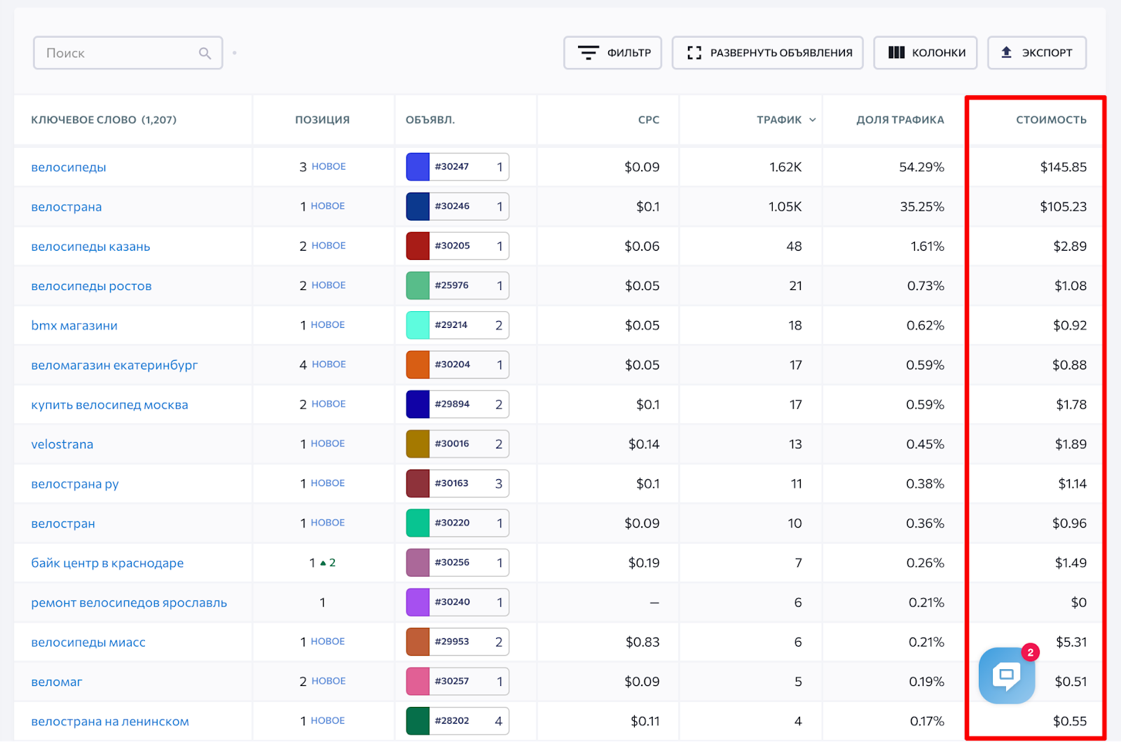The width and height of the screenshot is (1121, 742).
Task: Click orange swatch of ad #30204
Action: click(x=418, y=365)
